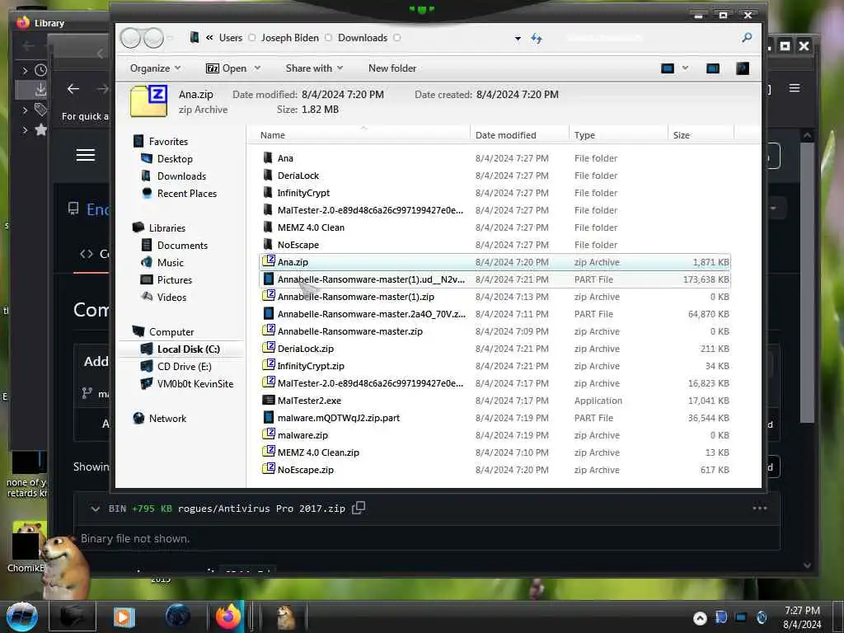Select the InfinityCrypt folder icon

point(268,192)
